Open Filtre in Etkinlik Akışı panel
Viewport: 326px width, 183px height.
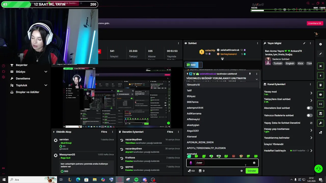(104, 132)
